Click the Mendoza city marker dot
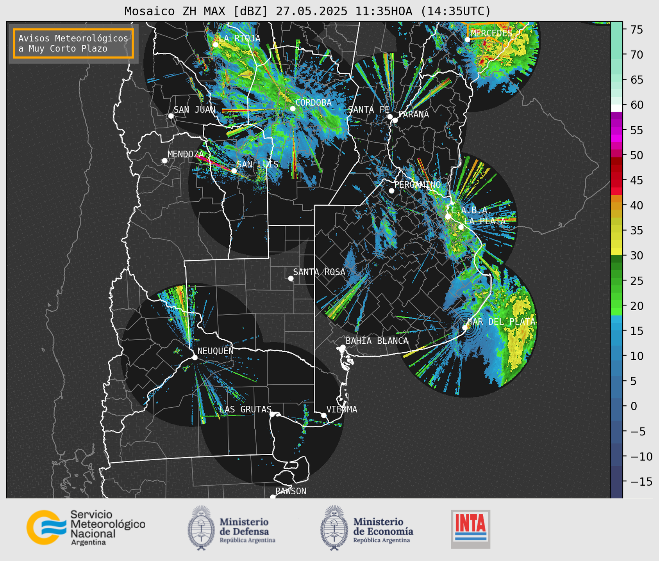The width and height of the screenshot is (659, 561). click(164, 161)
